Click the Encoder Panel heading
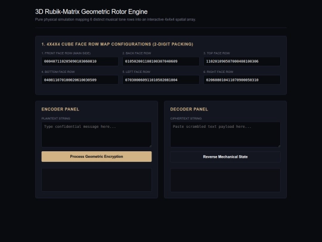Viewport: 322px width, 242px height. 60,109
